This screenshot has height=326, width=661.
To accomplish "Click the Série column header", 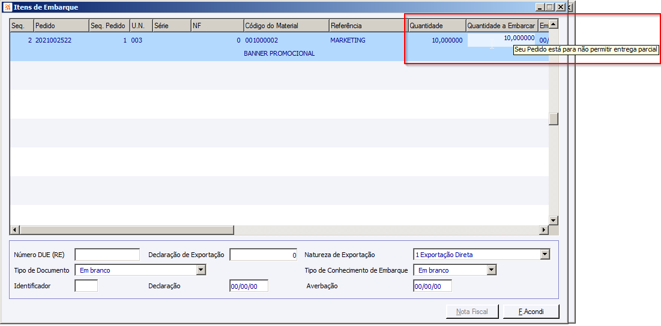I will coord(172,26).
